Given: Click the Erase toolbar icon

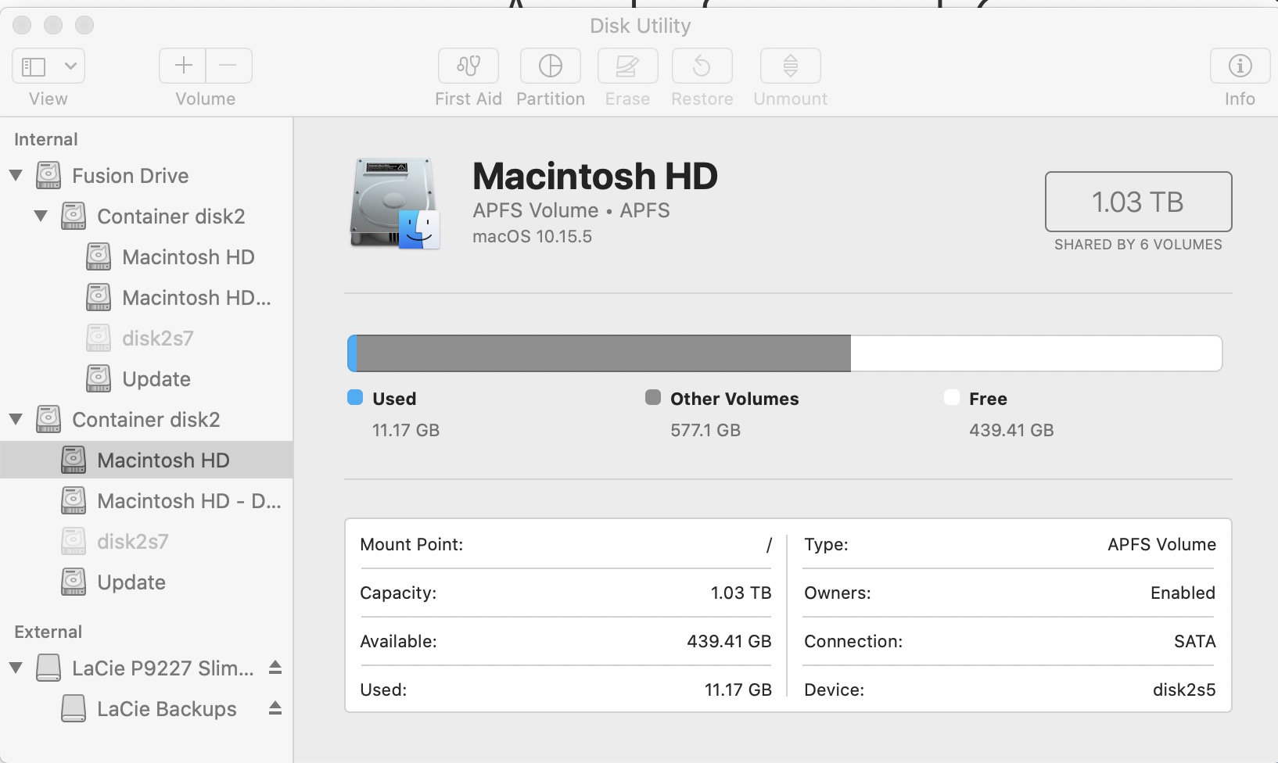Looking at the screenshot, I should 627,66.
